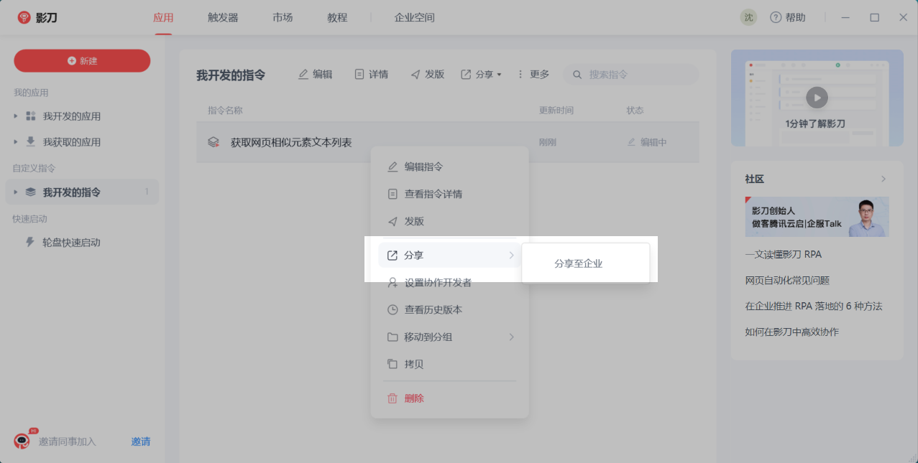The image size is (918, 463).
Task: Click the 发版 paper plane toolbar icon
Action: tap(416, 74)
